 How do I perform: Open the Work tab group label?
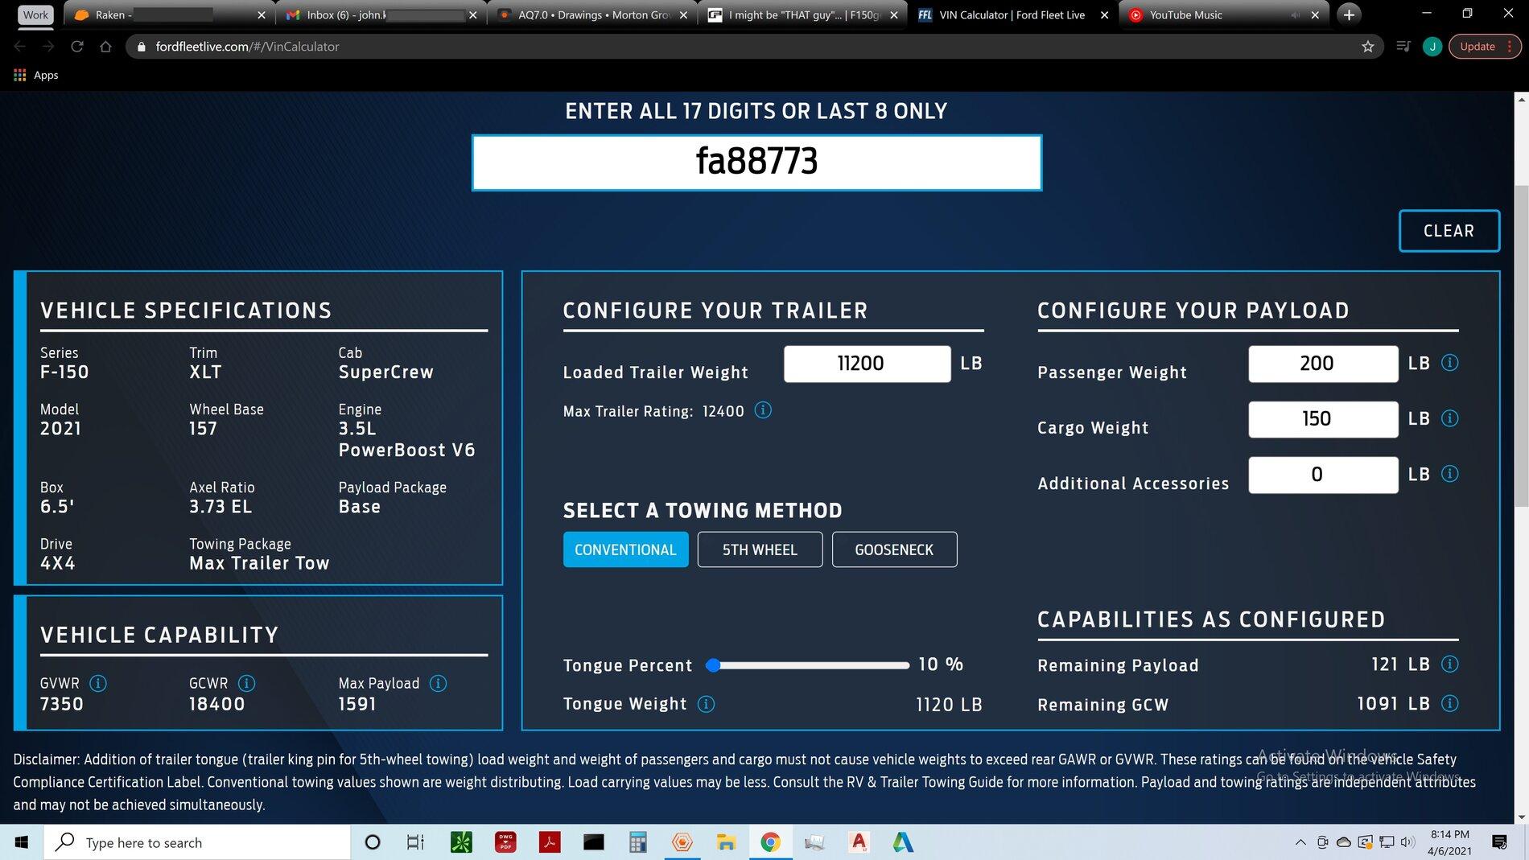(x=35, y=14)
